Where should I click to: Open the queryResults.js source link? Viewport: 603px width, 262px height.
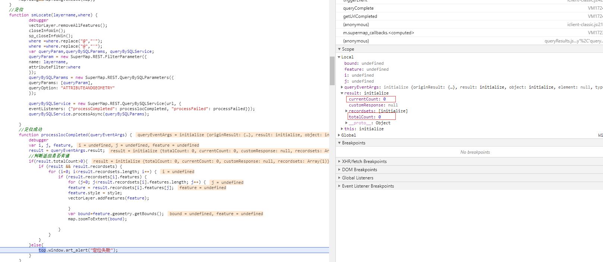[574, 41]
